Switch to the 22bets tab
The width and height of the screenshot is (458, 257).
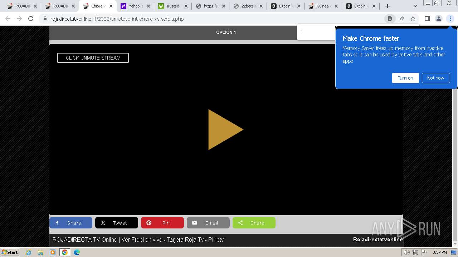click(x=248, y=6)
